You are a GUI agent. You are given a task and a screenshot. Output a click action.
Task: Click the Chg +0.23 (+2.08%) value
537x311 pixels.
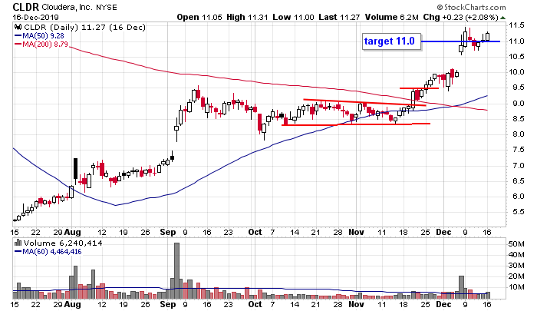460,17
